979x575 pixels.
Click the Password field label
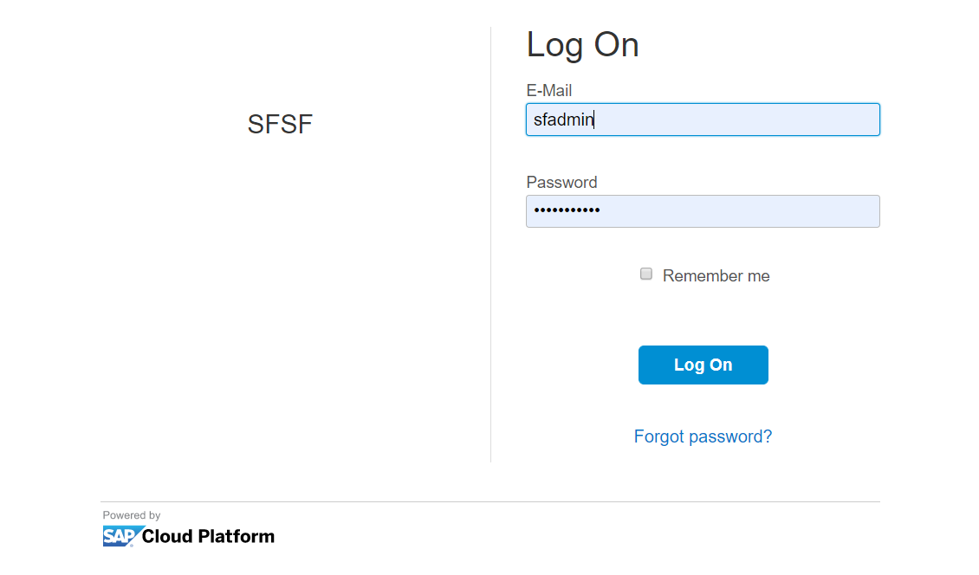[561, 182]
